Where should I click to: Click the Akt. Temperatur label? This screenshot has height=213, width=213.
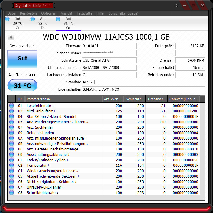[x=22, y=75]
